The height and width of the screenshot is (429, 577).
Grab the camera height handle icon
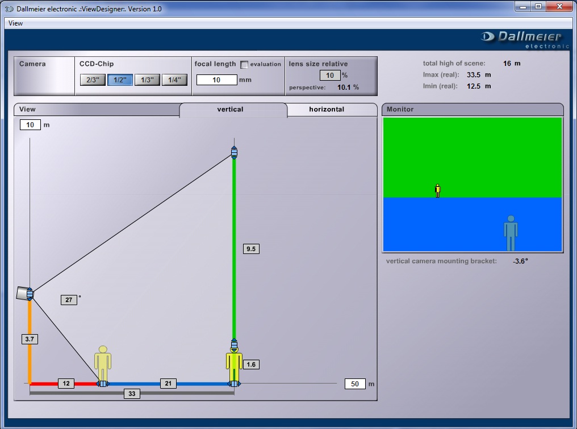coord(30,294)
